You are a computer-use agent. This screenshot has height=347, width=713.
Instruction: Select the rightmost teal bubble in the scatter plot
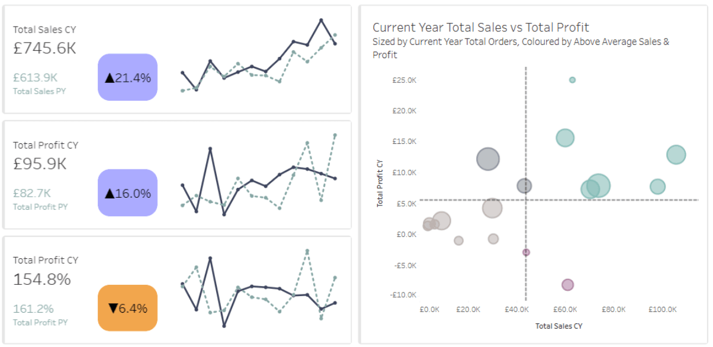(676, 155)
